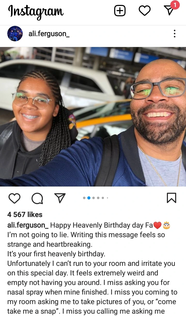186x317 pixels.
Task: Open the three-dot post options menu
Action: (x=175, y=34)
